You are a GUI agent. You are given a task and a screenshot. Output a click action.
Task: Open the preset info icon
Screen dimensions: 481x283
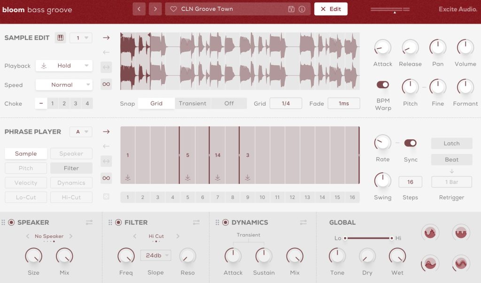(302, 9)
